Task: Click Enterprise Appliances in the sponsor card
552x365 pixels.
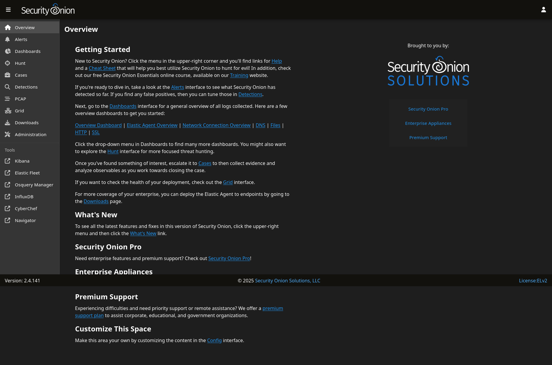Action: (x=428, y=123)
